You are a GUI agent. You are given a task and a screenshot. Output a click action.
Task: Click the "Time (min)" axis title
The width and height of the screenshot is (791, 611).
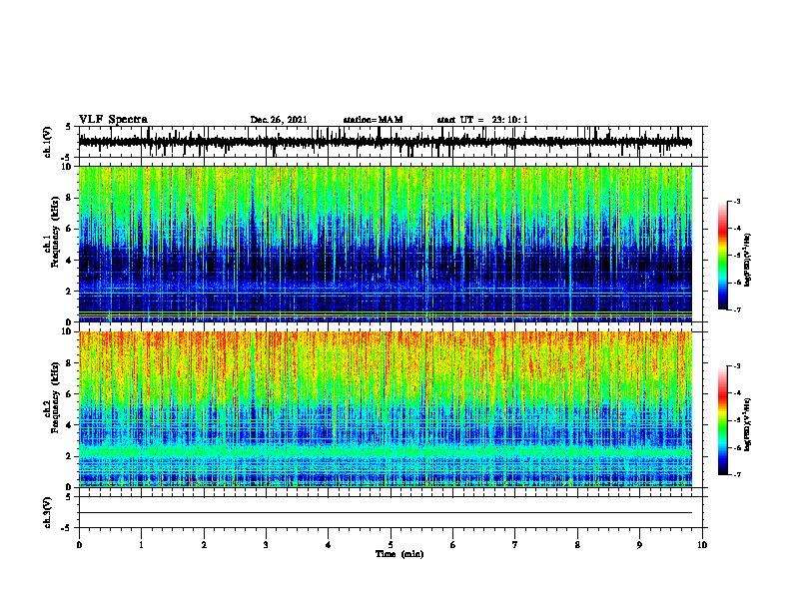(399, 554)
